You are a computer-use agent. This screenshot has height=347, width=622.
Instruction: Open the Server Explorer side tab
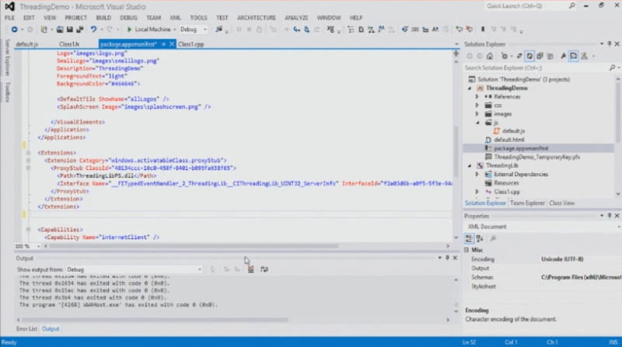click(7, 57)
